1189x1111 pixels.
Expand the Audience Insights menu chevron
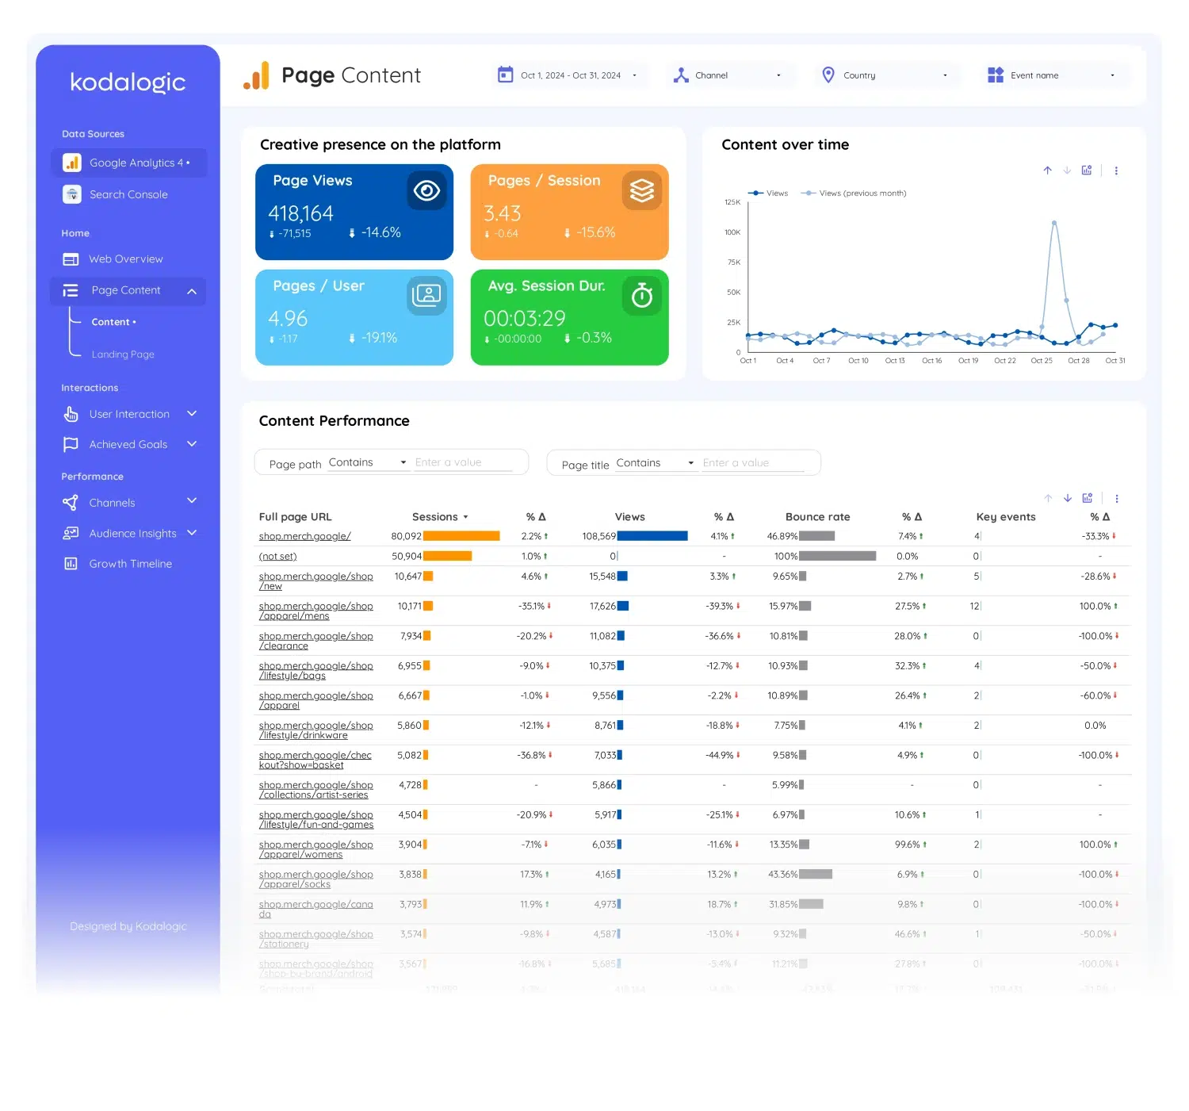tap(192, 532)
